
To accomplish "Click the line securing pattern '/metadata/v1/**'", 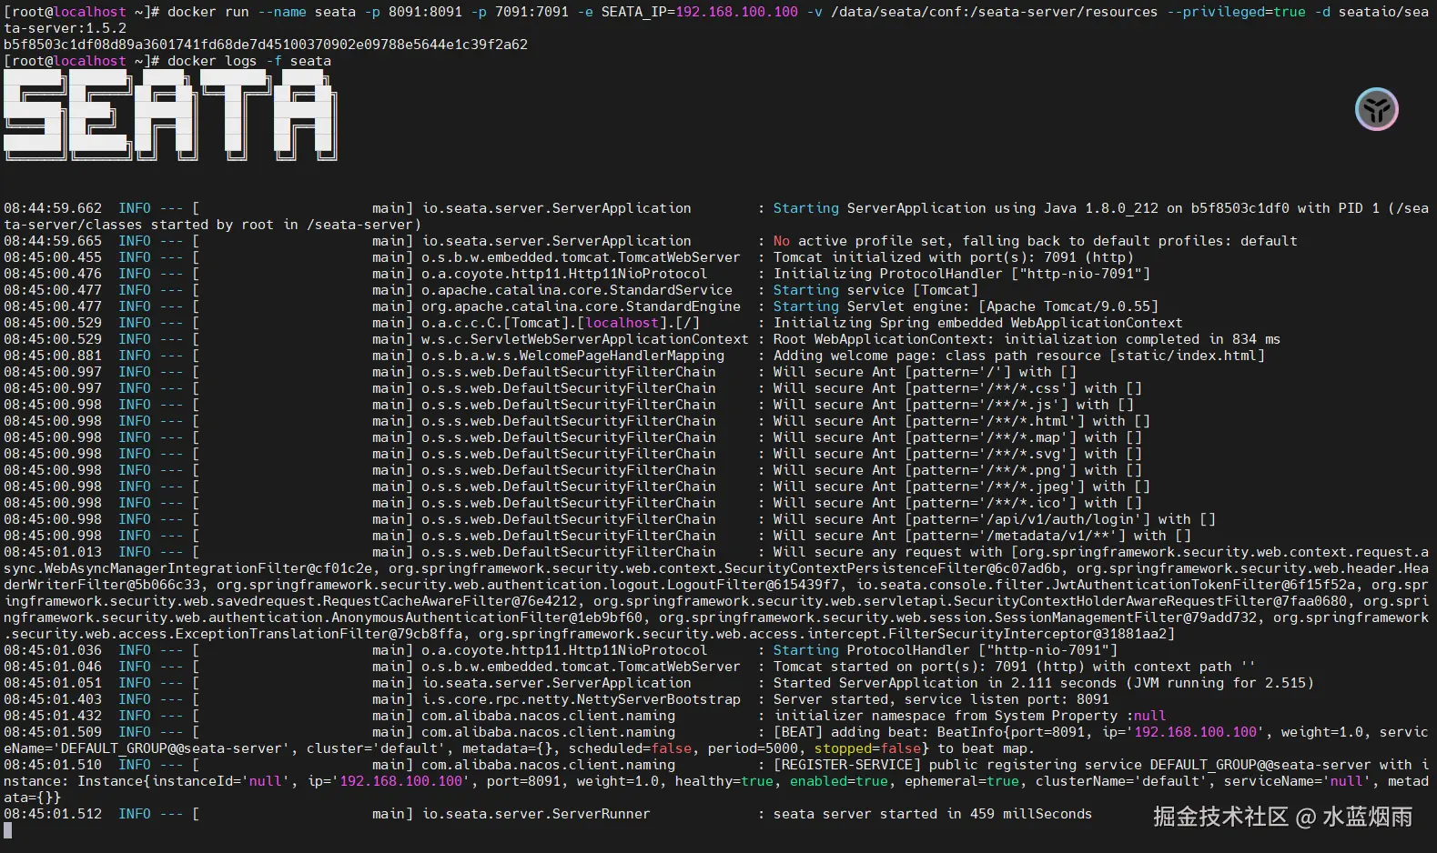I will (982, 536).
